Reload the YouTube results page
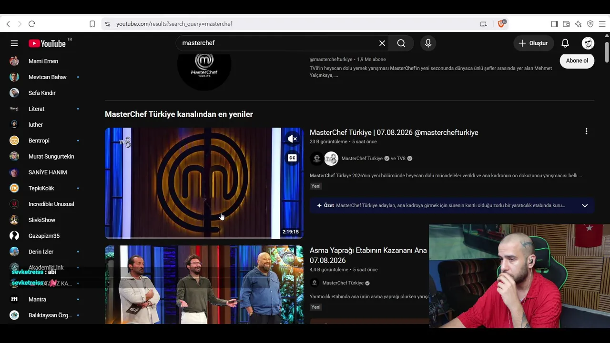This screenshot has width=610, height=343. (x=32, y=24)
